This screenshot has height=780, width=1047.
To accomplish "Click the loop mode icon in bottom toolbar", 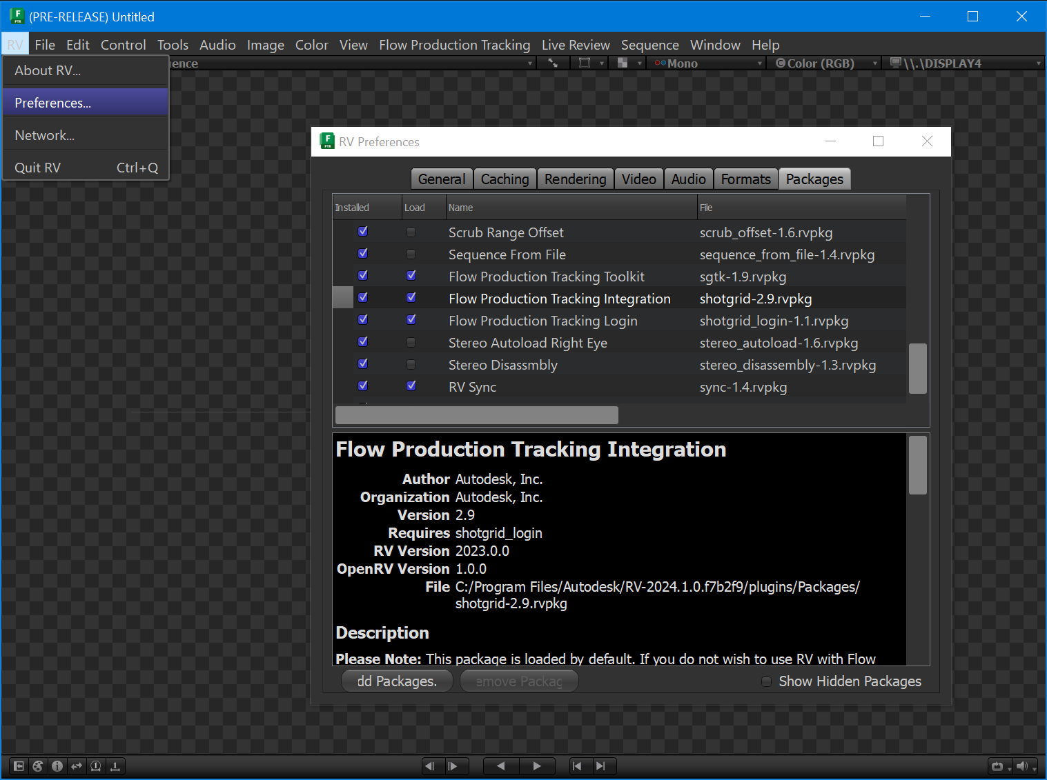I will tap(997, 766).
